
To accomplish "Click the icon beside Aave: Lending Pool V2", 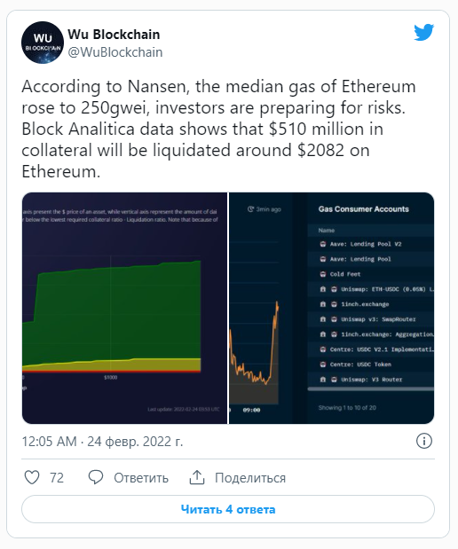I will (x=323, y=244).
